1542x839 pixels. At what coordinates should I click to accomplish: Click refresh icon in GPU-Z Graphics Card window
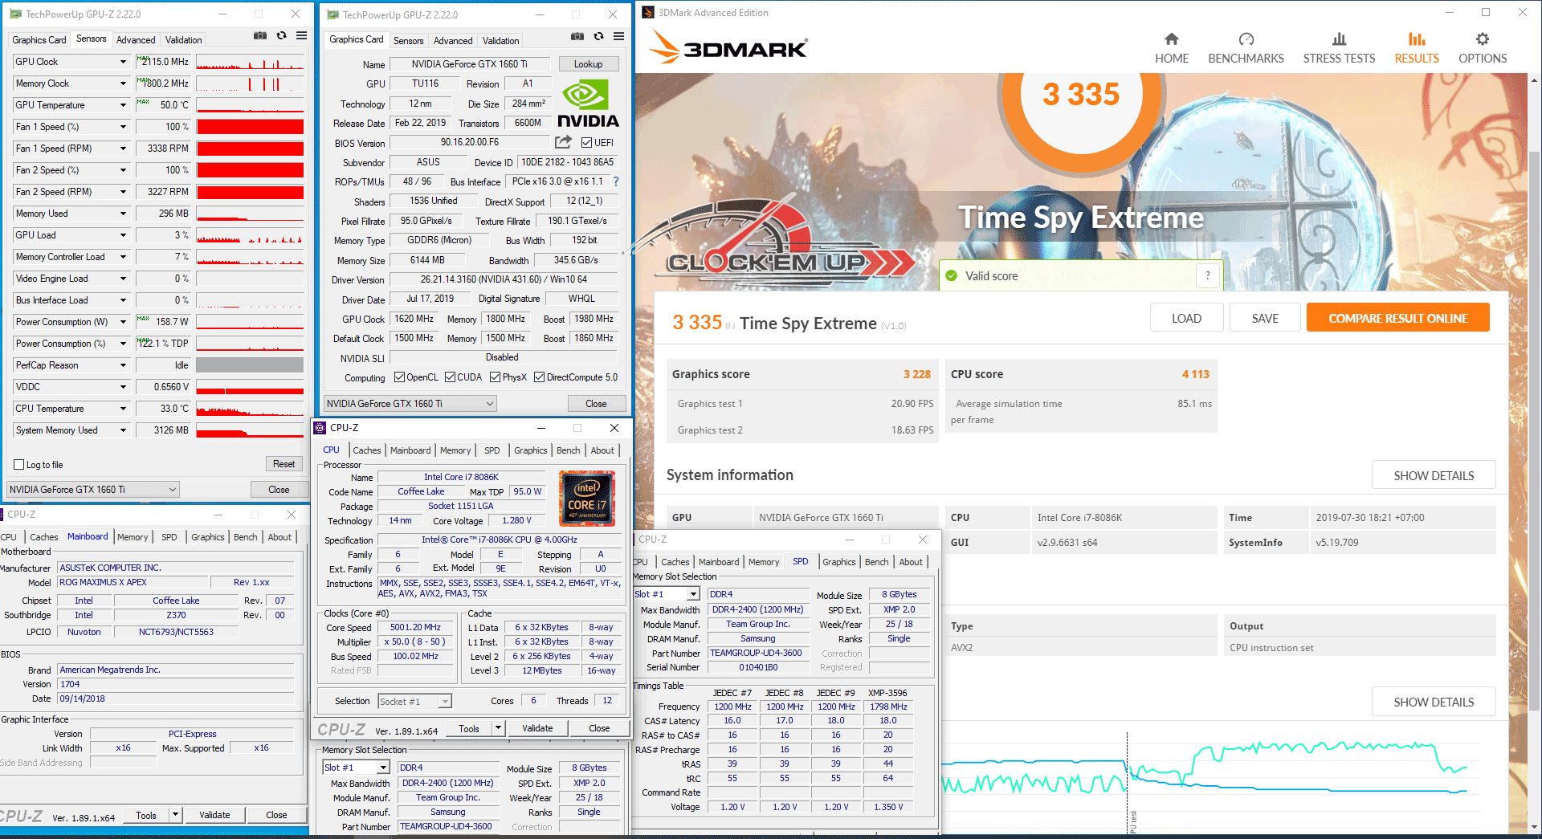tap(598, 37)
